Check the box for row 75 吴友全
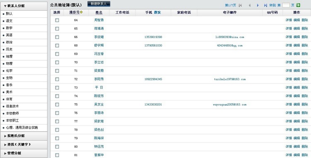The height and width of the screenshot is (158, 311). (x=57, y=104)
